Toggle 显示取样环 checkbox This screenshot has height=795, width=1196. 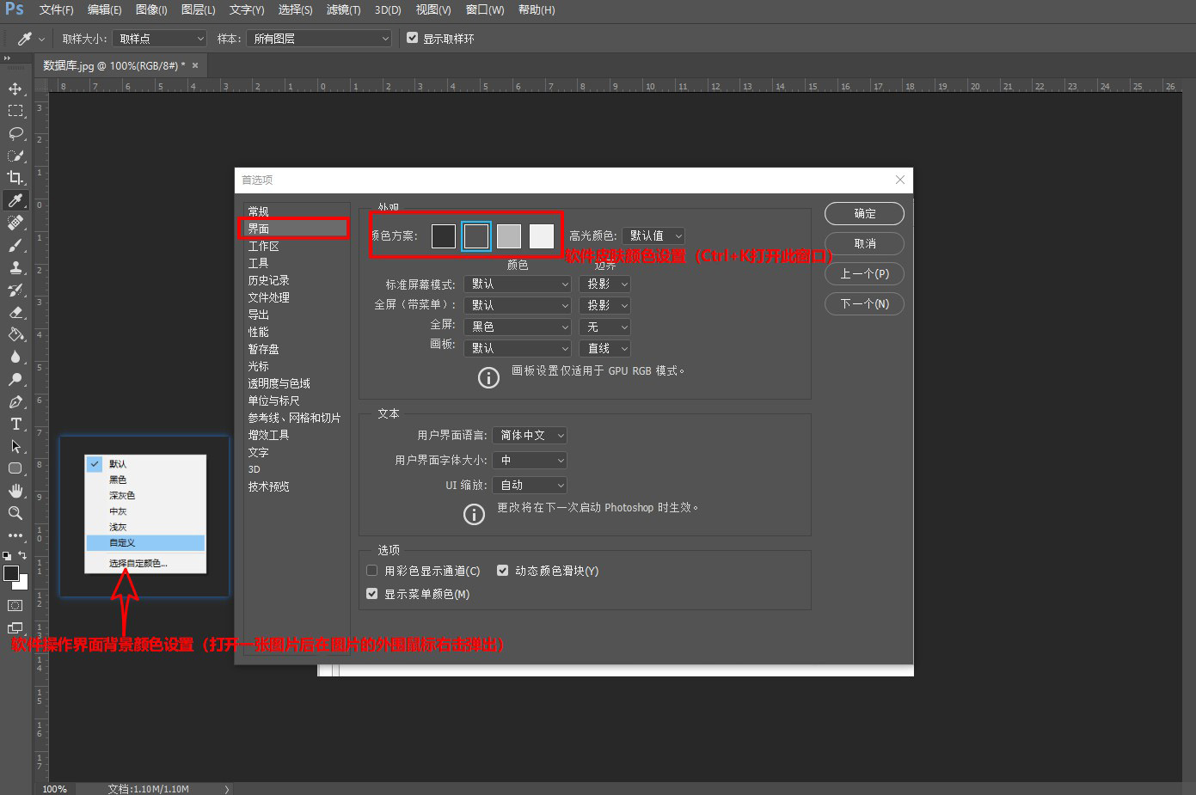[x=413, y=38]
